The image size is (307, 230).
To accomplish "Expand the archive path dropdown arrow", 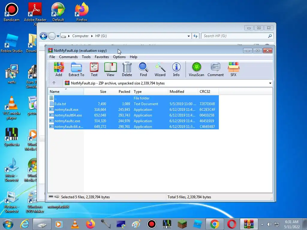I will click(x=270, y=83).
